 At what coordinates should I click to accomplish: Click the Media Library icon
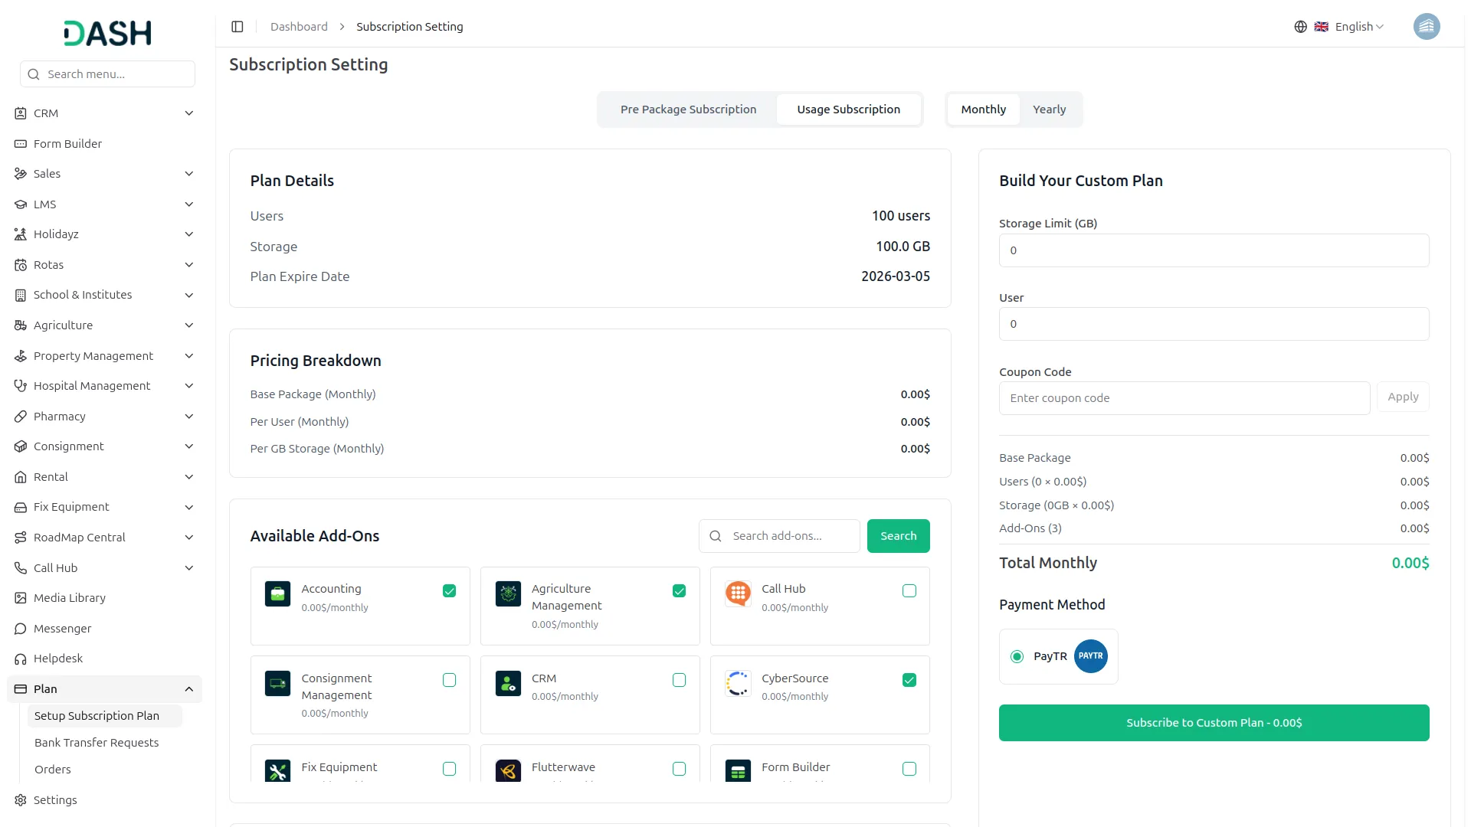[x=21, y=598]
